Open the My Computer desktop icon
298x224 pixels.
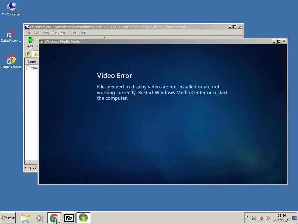11,9
